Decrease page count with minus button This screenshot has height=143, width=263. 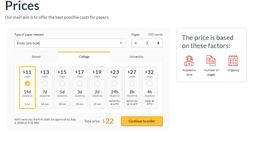tap(135, 43)
